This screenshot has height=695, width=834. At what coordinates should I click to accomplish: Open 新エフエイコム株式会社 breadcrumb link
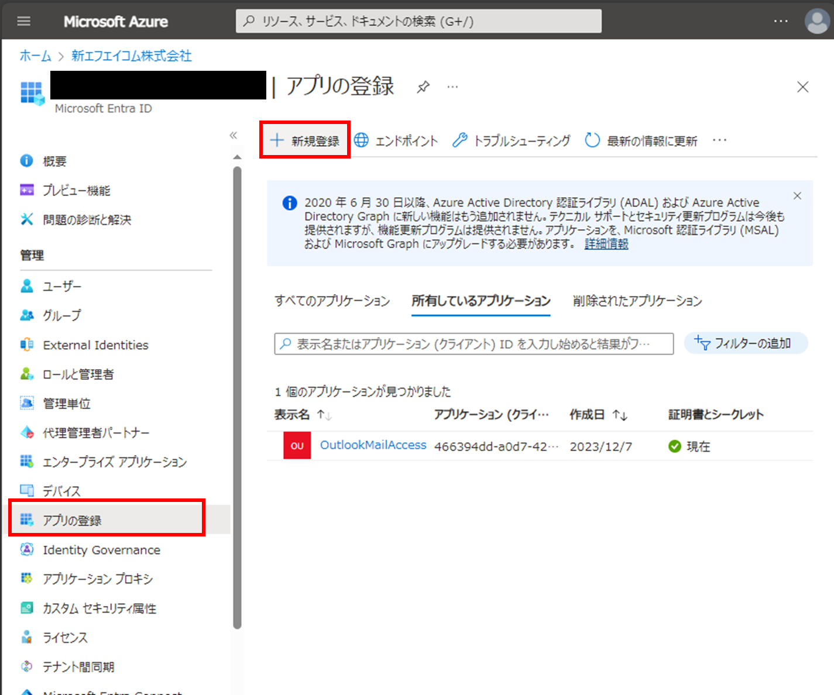pos(132,56)
